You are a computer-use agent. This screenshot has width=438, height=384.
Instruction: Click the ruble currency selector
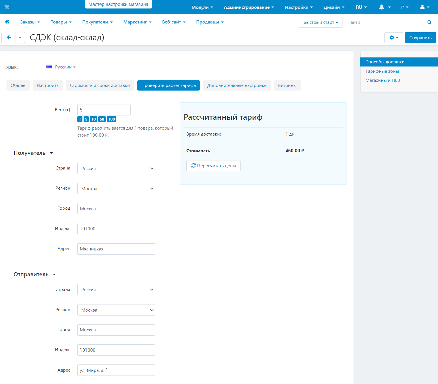[404, 7]
